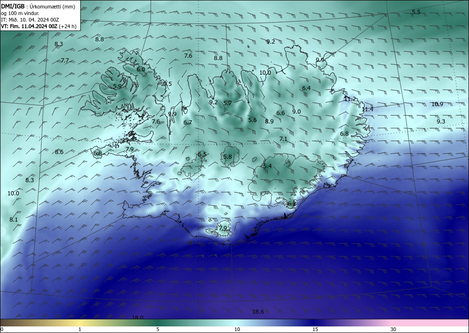Image resolution: width=469 pixels, height=333 pixels.
Task: Select the 7.7 map value
Action: 65,61
